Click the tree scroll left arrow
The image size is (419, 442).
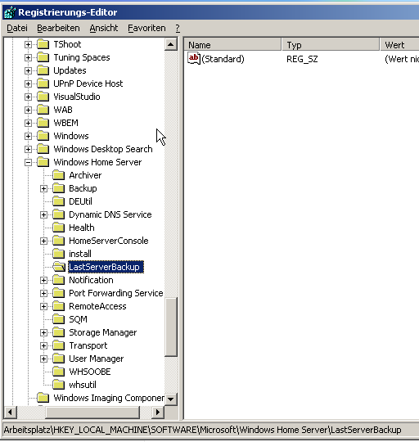(11, 412)
